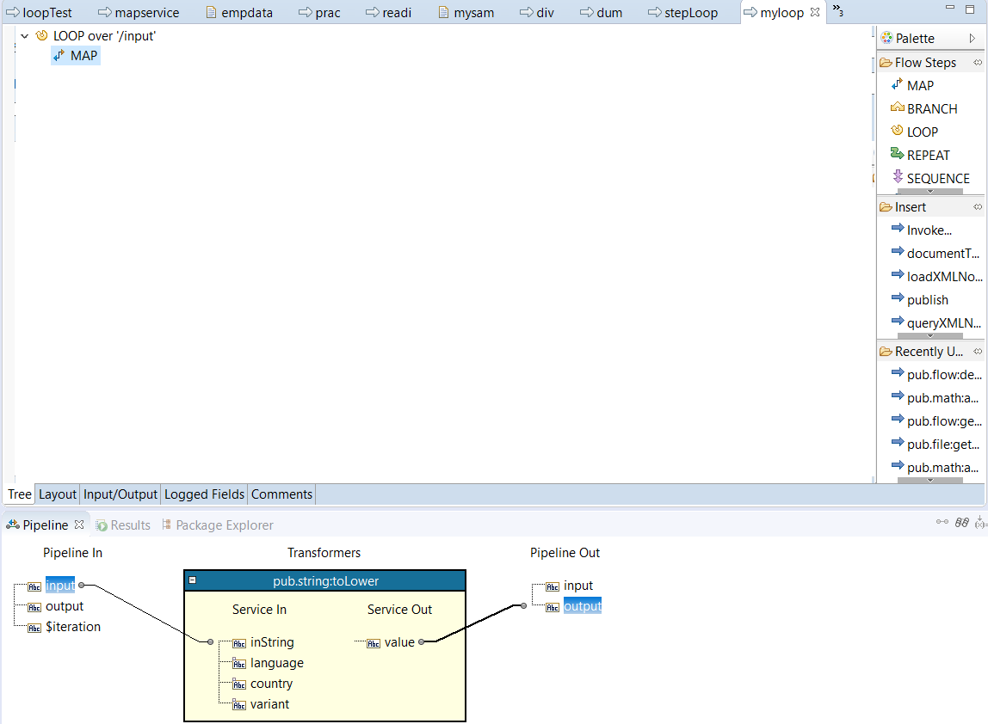
Task: Select inString in Service In
Action: [272, 642]
